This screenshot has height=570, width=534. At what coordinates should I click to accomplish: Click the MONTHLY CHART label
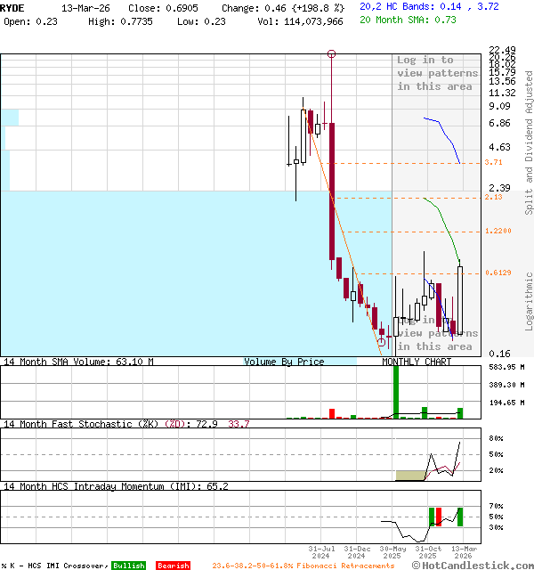coord(417,362)
